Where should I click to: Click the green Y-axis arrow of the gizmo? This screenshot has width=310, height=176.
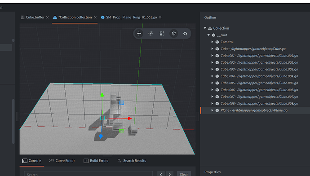point(102,95)
